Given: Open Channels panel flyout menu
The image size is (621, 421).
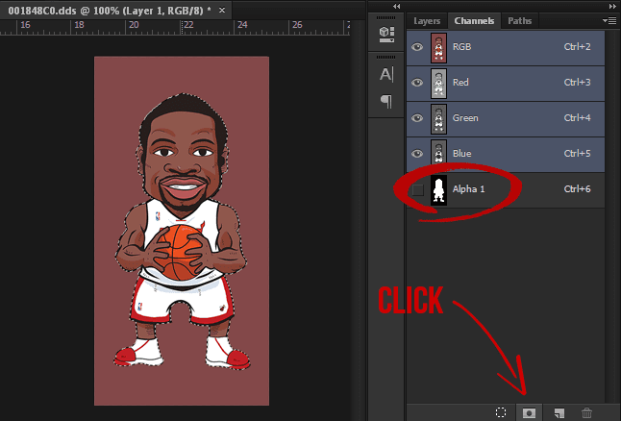Looking at the screenshot, I should (609, 20).
